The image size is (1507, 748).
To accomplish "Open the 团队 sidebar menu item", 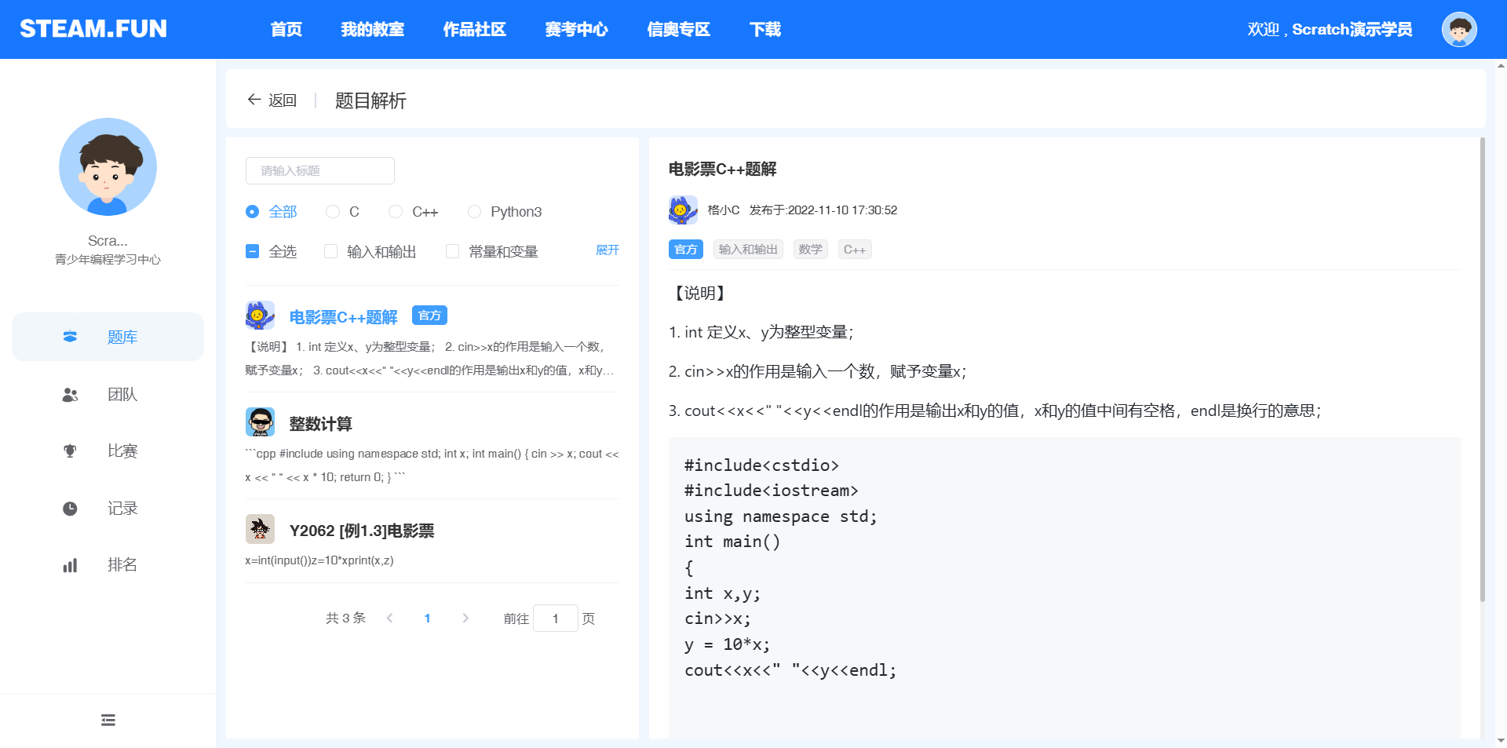I will click(108, 395).
